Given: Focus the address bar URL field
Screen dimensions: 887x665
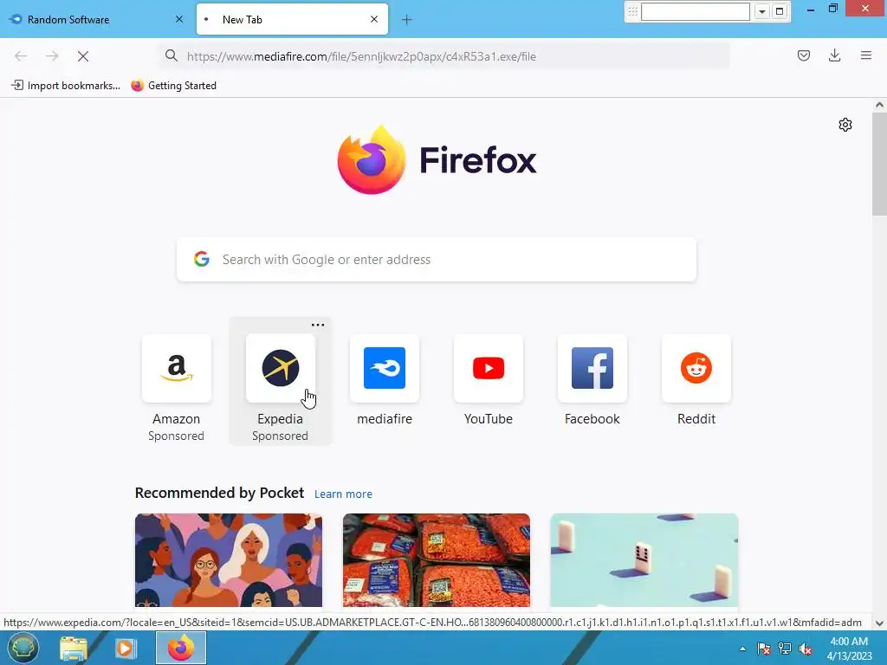Looking at the screenshot, I should coord(444,56).
